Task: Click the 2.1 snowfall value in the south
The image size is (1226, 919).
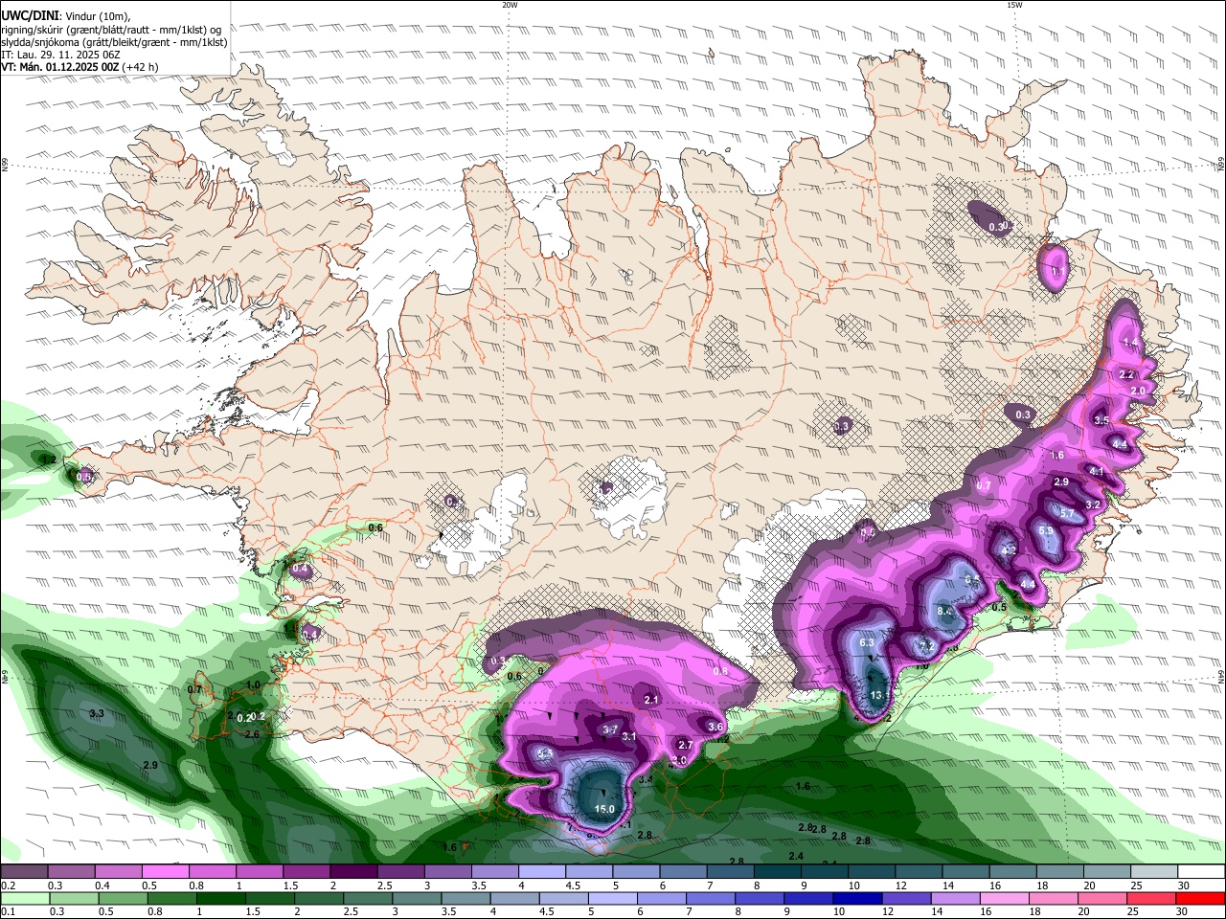Action: click(x=651, y=700)
